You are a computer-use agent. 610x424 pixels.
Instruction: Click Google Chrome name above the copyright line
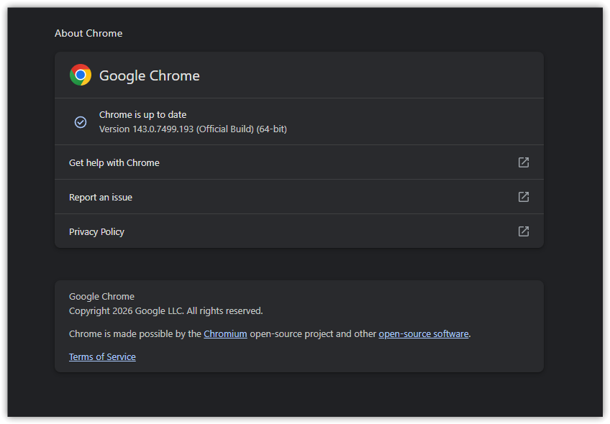click(x=101, y=297)
